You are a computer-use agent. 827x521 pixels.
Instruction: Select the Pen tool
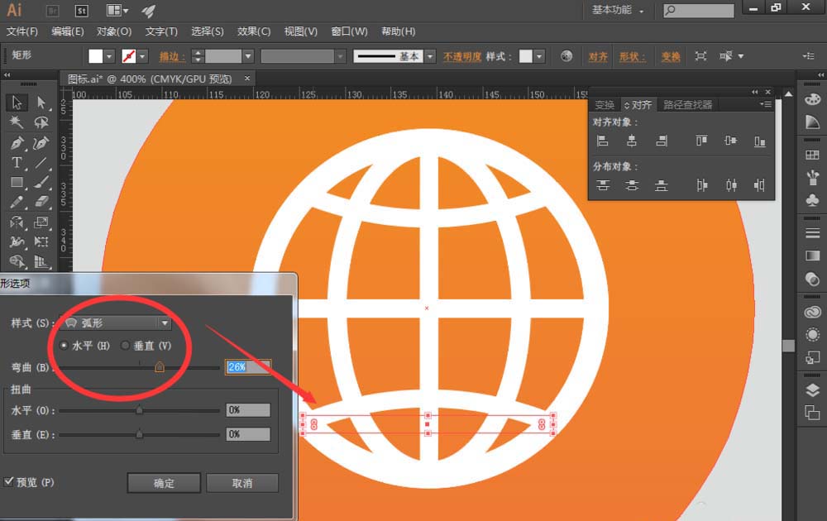(17, 143)
